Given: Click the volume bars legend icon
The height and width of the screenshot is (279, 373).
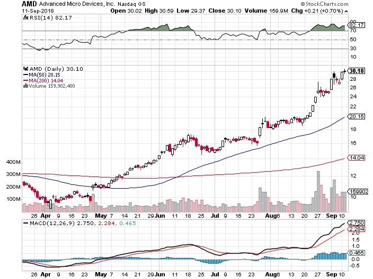Looking at the screenshot, I should [x=25, y=86].
